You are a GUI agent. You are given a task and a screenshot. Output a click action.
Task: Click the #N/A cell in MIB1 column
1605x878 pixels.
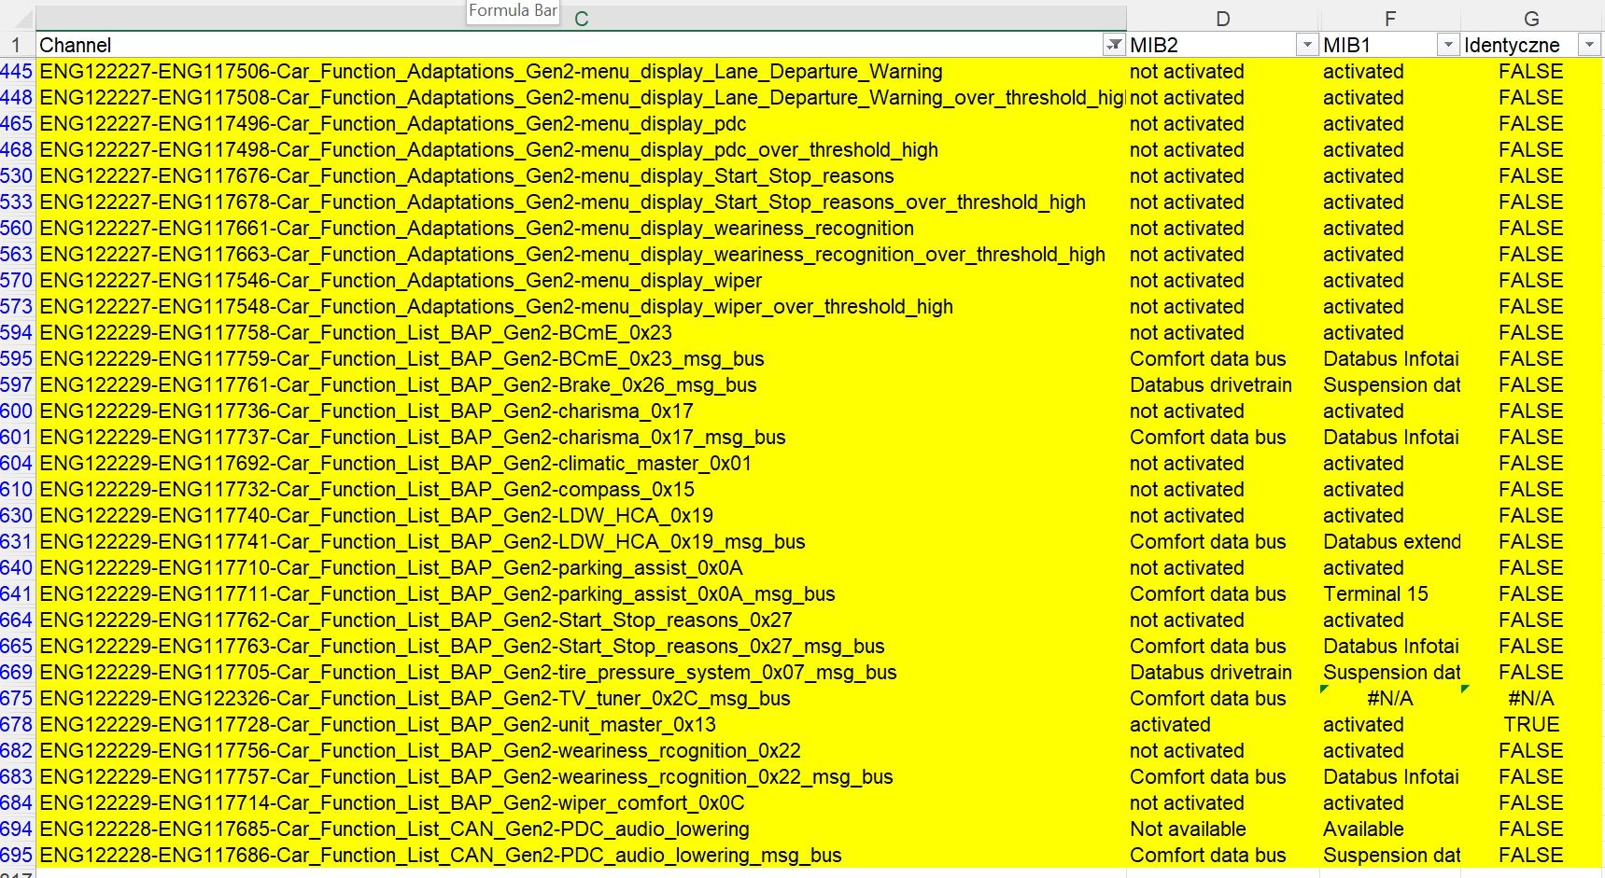pyautogui.click(x=1389, y=699)
